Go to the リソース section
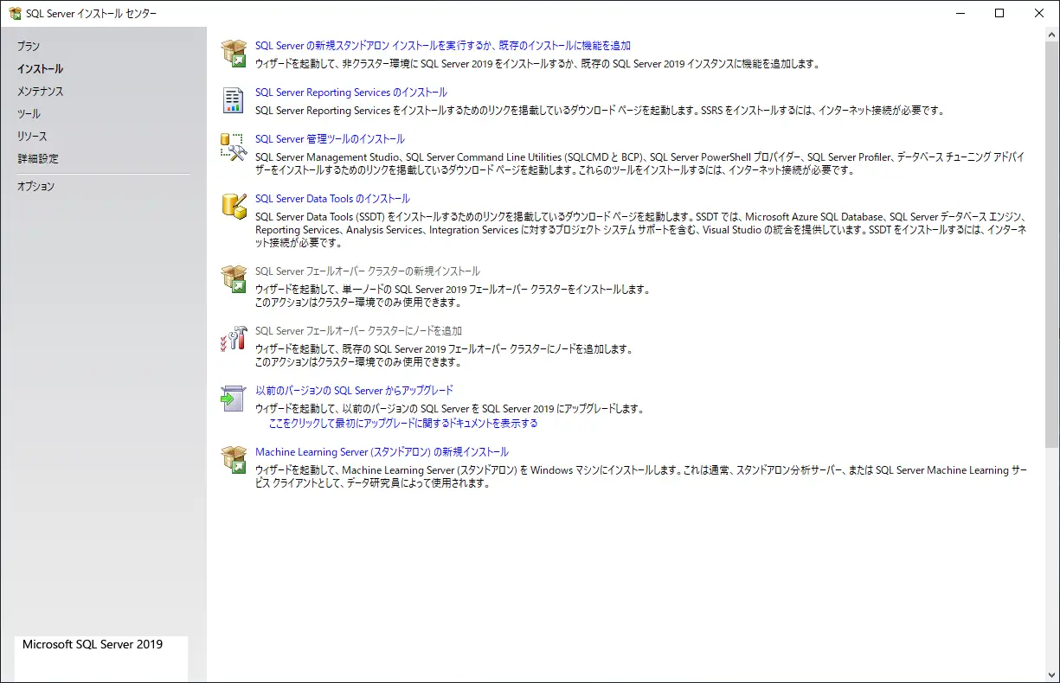This screenshot has width=1060, height=683. click(x=32, y=136)
